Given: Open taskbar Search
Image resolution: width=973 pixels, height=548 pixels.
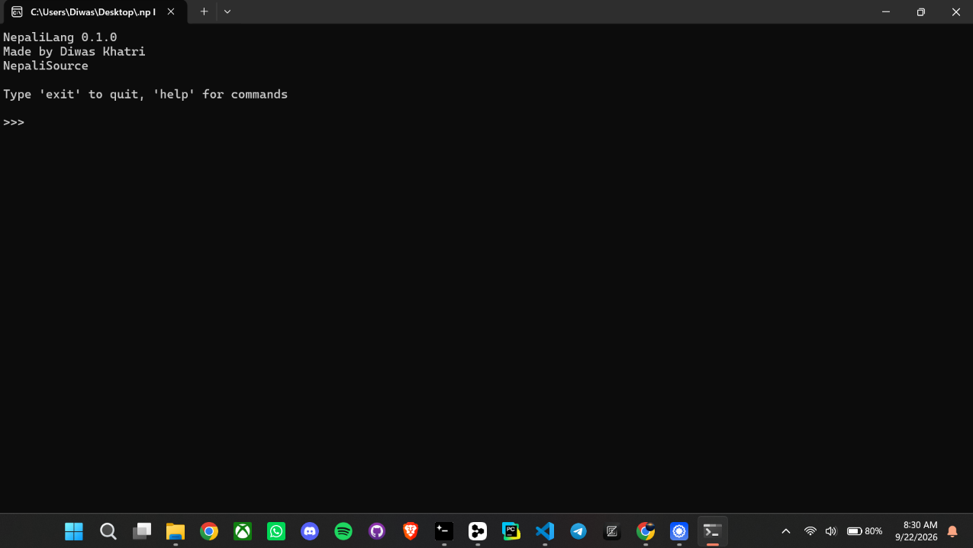Looking at the screenshot, I should coord(108,531).
